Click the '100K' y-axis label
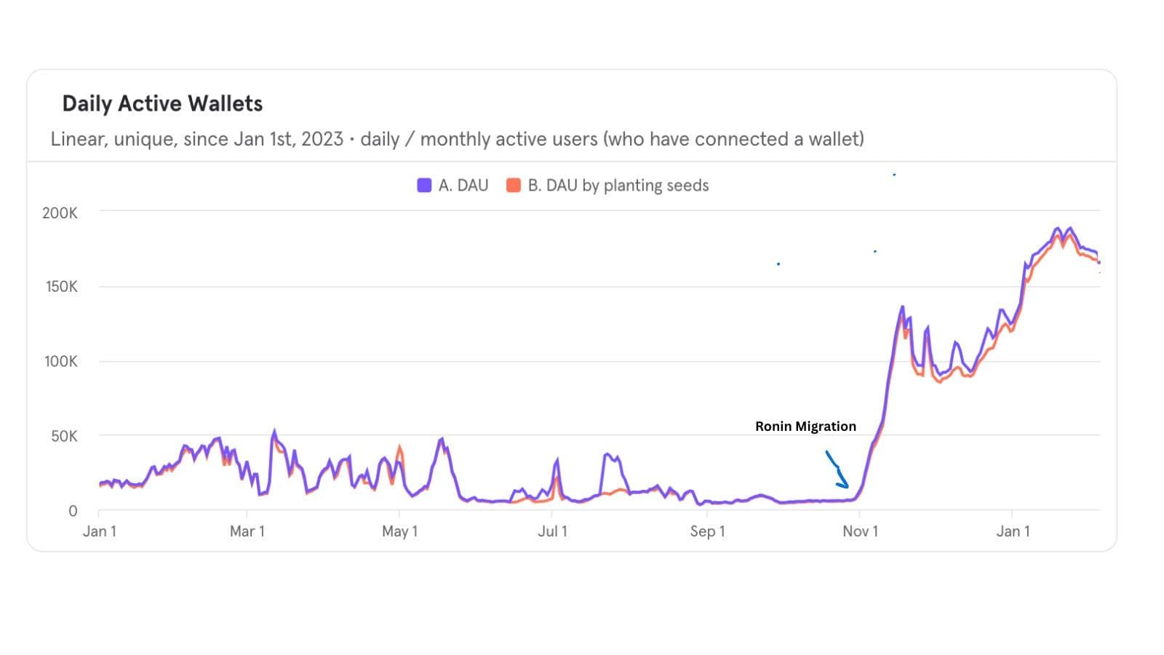The image size is (1164, 655). click(x=61, y=362)
